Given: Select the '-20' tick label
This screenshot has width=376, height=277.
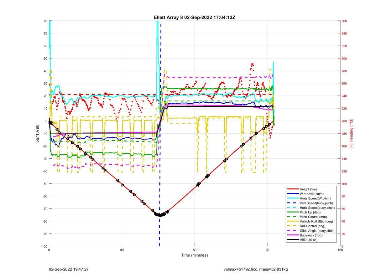Looking at the screenshot, I should (44, 146).
